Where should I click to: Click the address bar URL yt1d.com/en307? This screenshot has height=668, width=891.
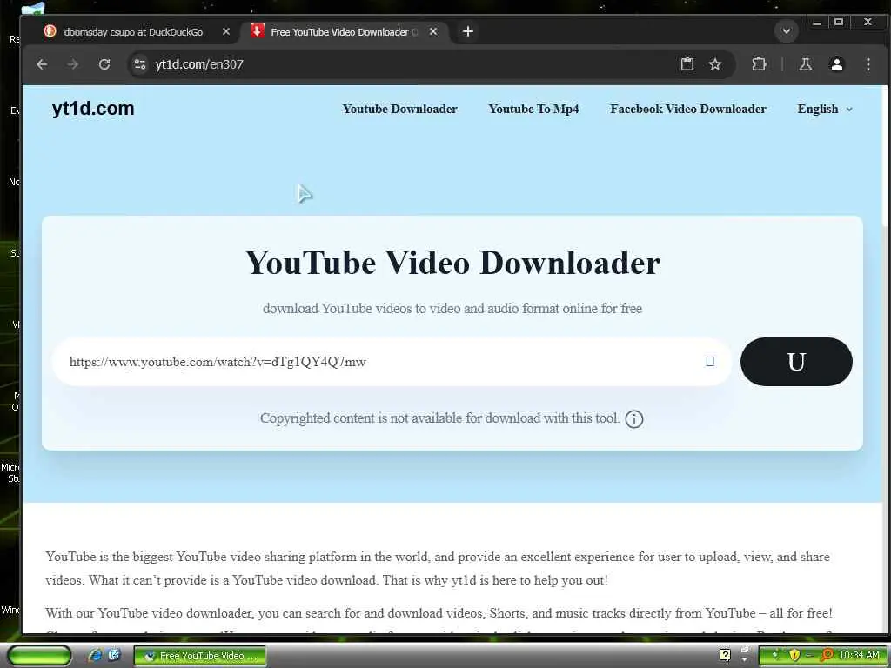pyautogui.click(x=199, y=64)
